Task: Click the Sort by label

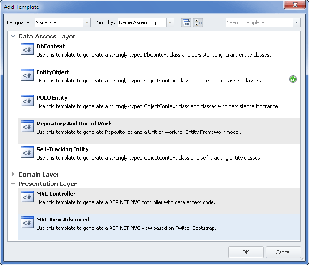Action: (106, 22)
